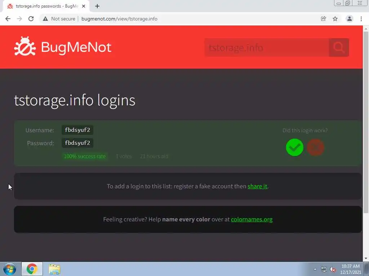The image size is (369, 276).
Task: Click the share page icon in address bar
Action: [x=323, y=19]
